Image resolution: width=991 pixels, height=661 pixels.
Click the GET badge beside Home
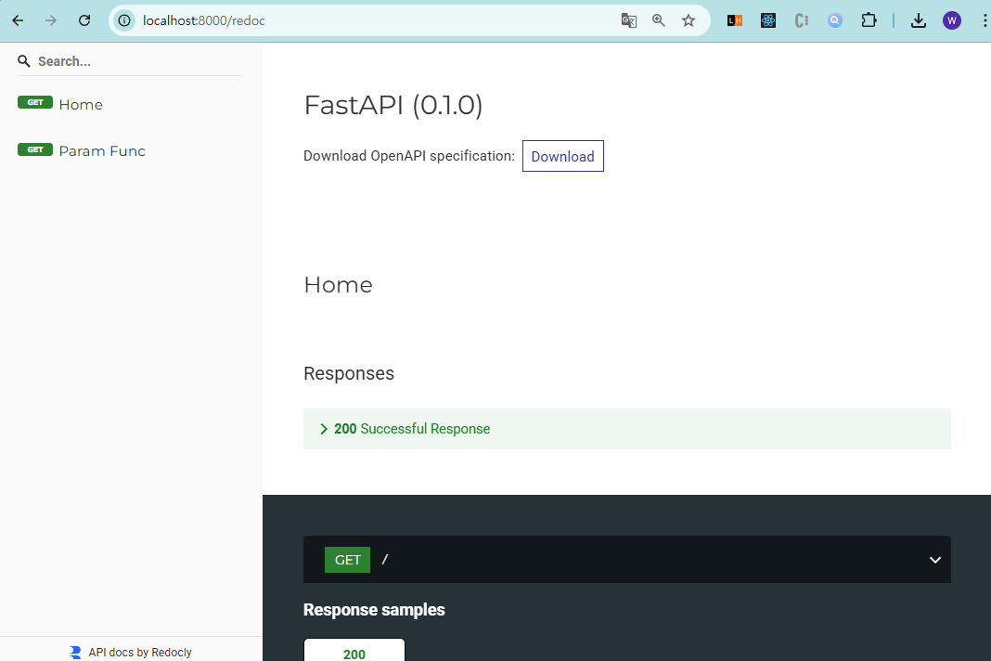coord(34,102)
